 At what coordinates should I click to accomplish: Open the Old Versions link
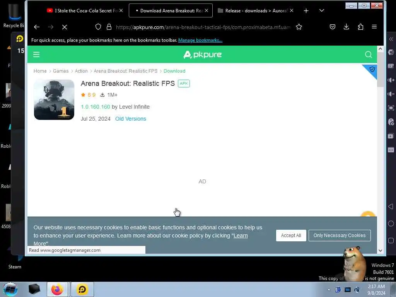(131, 119)
